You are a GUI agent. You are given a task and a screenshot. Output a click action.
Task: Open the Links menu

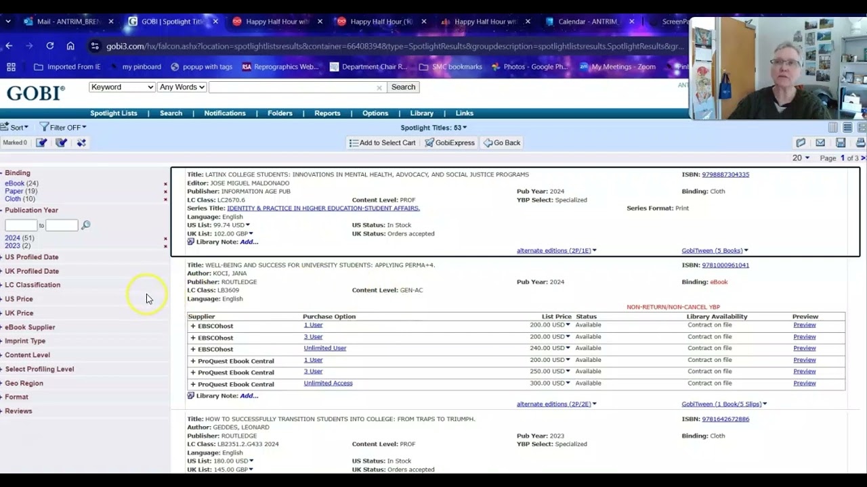pos(465,113)
